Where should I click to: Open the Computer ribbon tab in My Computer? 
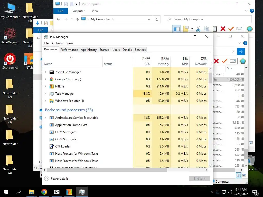(x=78, y=11)
